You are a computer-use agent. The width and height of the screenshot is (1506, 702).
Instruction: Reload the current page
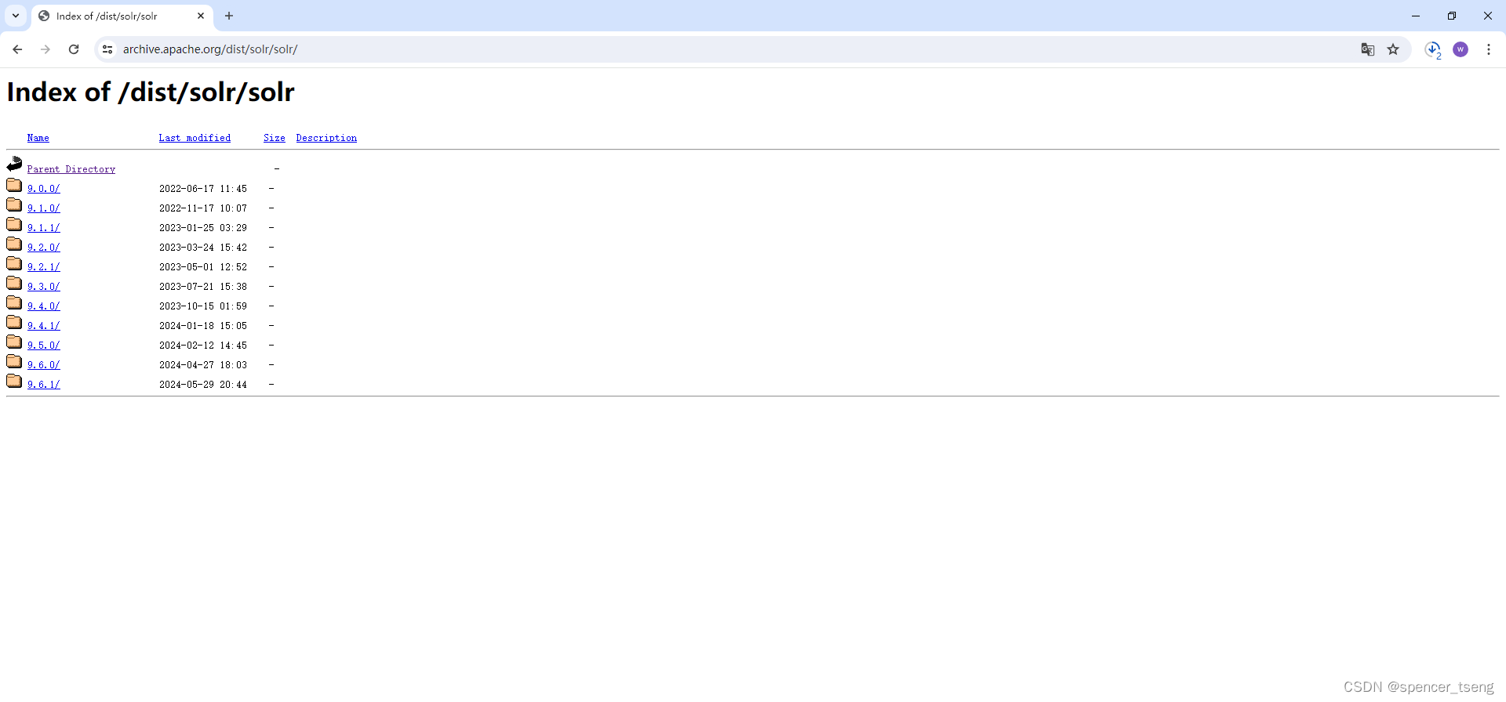(x=74, y=49)
